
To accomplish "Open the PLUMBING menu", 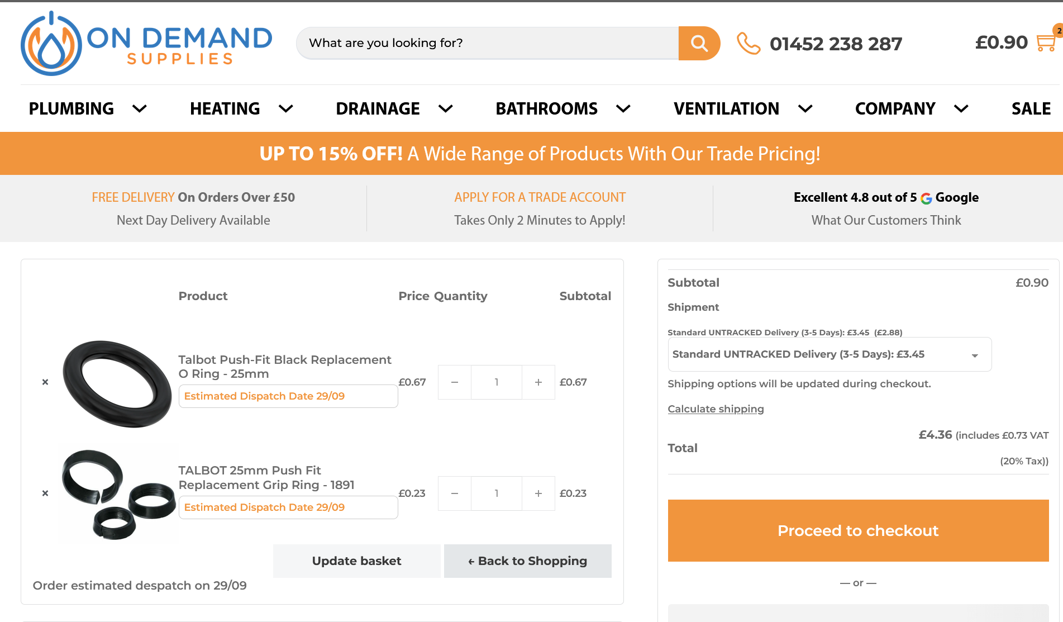I will pos(71,108).
